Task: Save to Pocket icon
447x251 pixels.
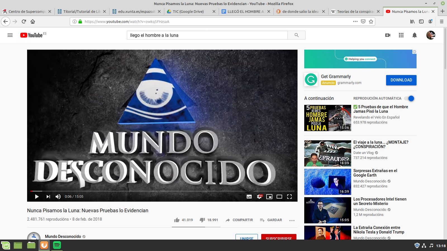Action: coord(363,21)
